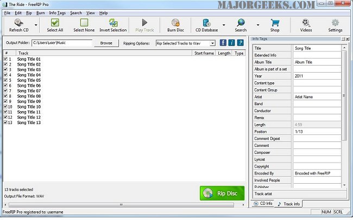Undock the Info Tags panel
This screenshot has width=353, height=220.
click(x=343, y=39)
